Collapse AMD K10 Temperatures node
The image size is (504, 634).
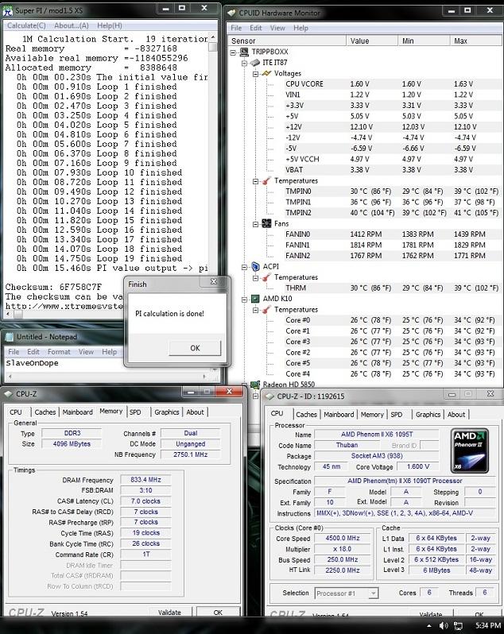(x=256, y=310)
